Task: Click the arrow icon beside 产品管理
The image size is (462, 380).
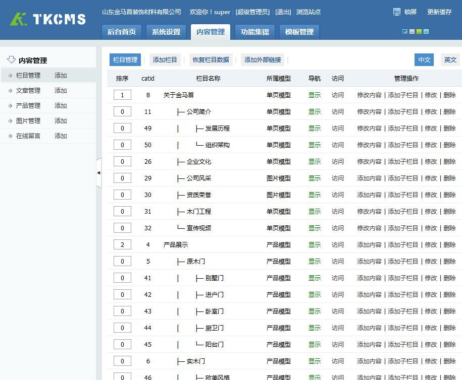Action: [x=10, y=106]
